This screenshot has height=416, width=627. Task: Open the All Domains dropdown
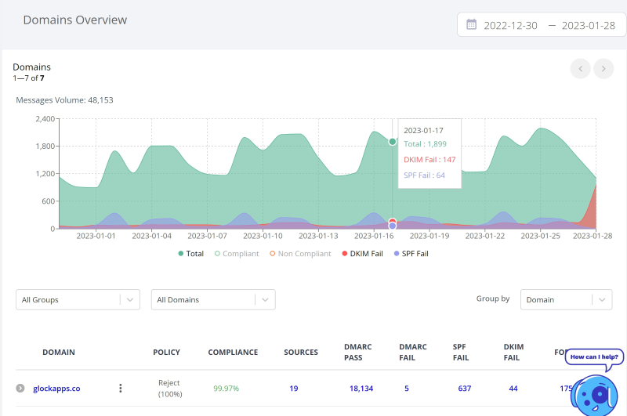(212, 299)
